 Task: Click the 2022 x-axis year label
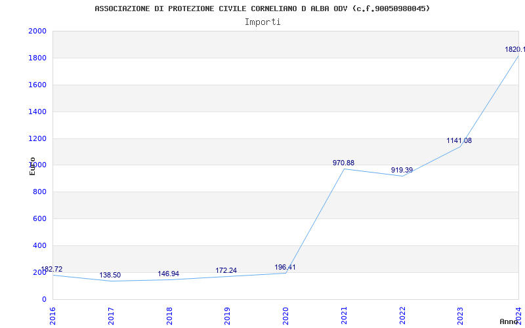[402, 316]
